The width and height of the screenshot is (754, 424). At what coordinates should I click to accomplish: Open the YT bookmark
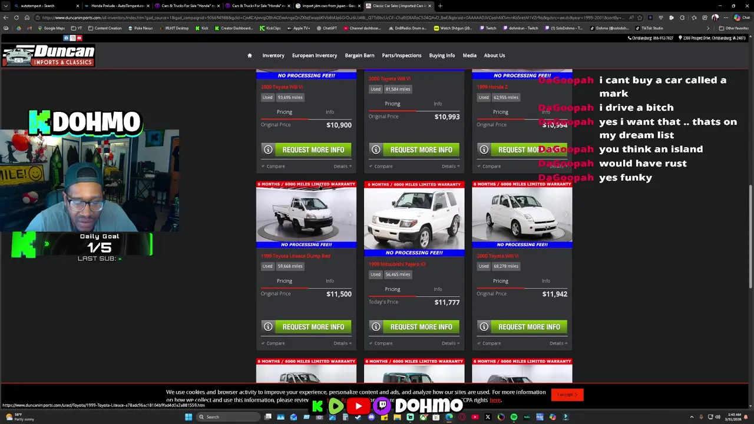[x=77, y=28]
